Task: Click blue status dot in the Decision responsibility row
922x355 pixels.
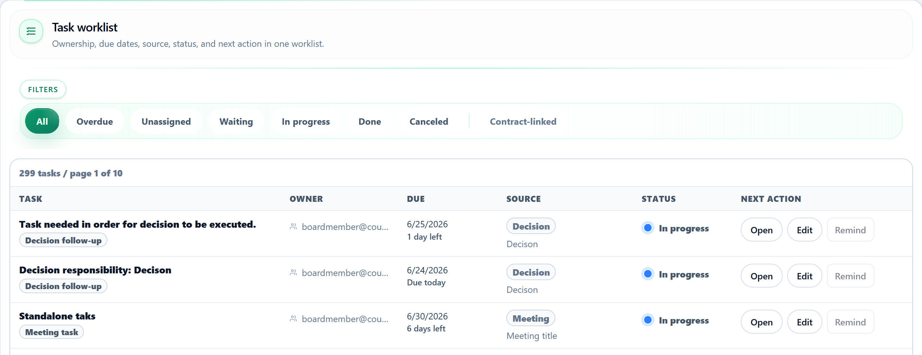Action: pos(647,274)
